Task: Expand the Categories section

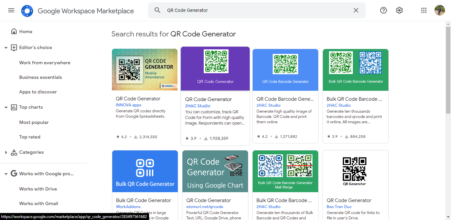Action: (6, 152)
